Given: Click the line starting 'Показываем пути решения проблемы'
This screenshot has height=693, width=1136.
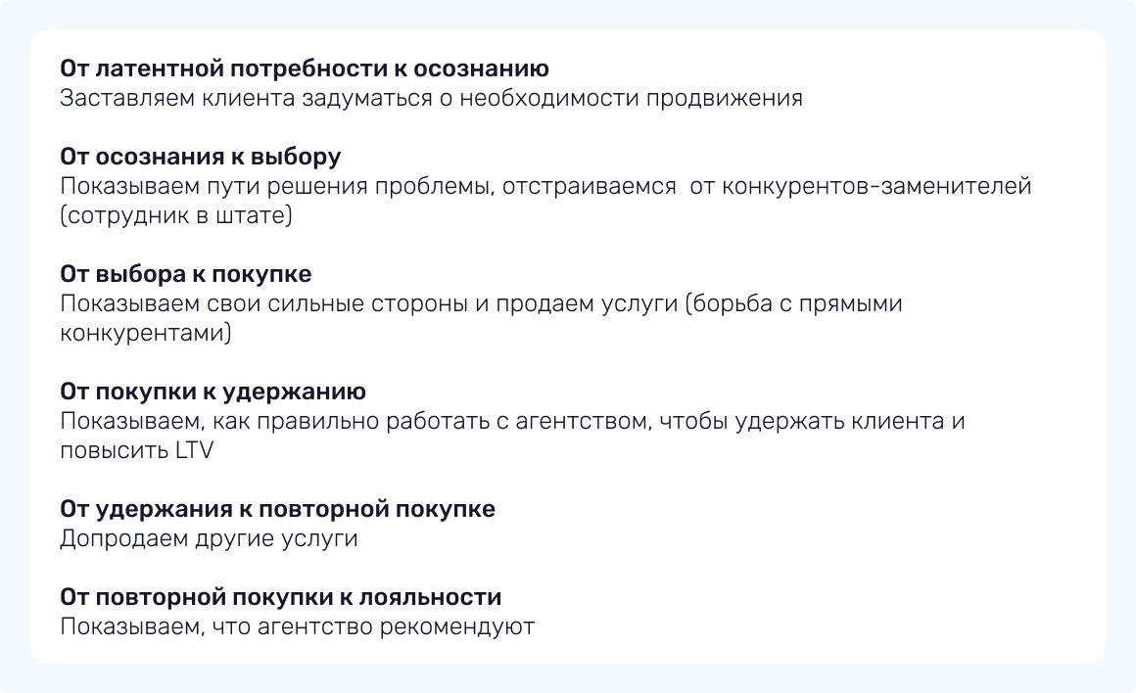Looking at the screenshot, I should (545, 187).
